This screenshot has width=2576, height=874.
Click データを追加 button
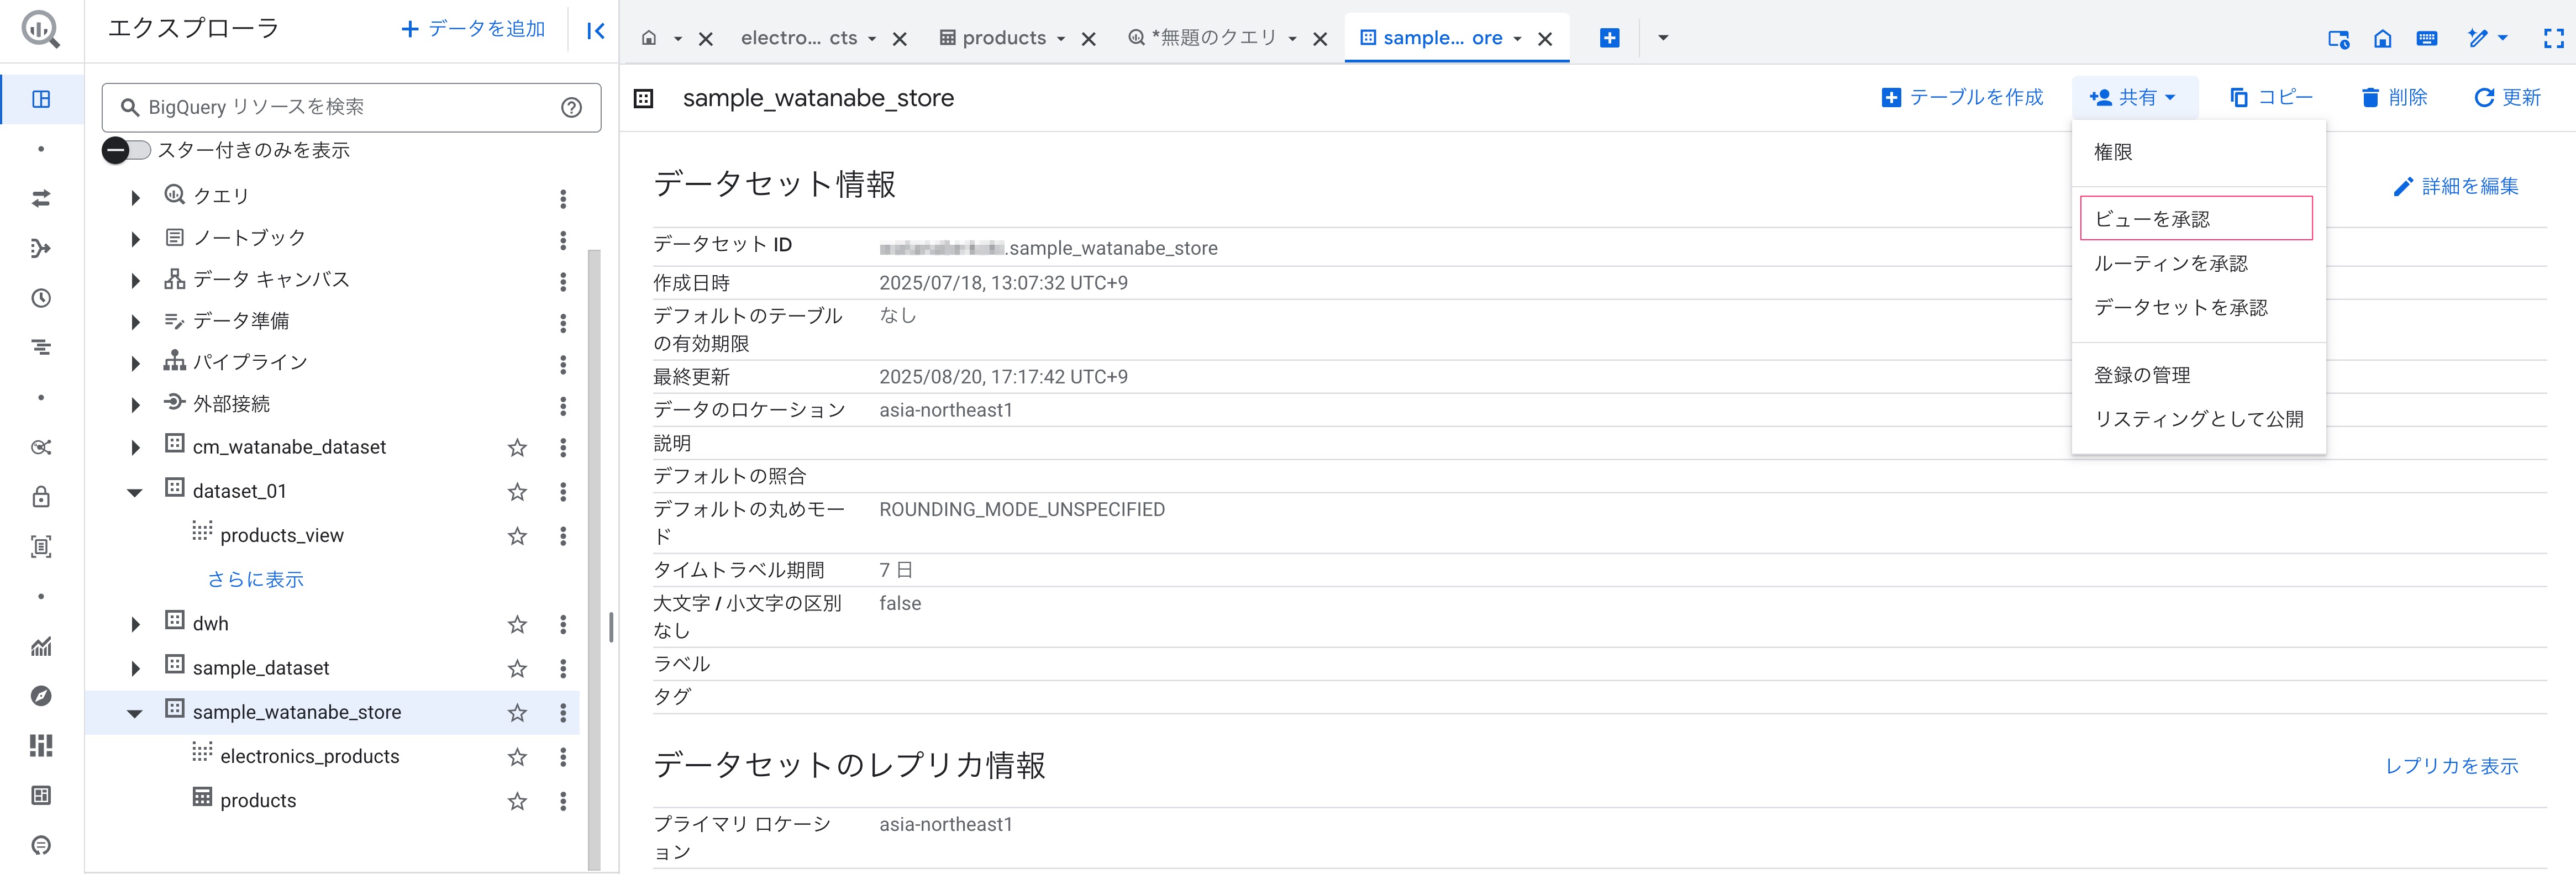[473, 29]
